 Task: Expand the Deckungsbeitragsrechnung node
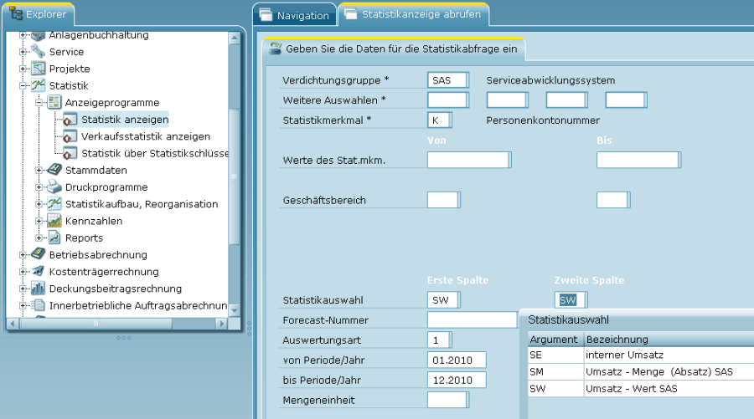23,289
